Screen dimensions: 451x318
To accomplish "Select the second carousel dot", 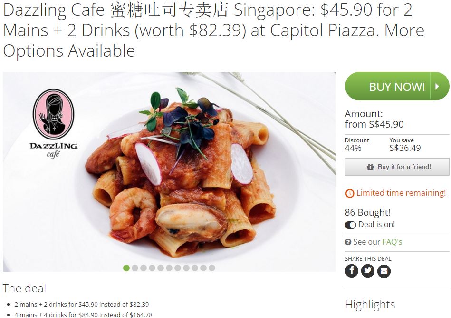I will click(x=135, y=268).
